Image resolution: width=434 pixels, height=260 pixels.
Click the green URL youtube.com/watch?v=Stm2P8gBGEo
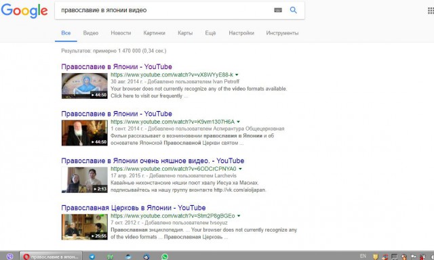173,215
